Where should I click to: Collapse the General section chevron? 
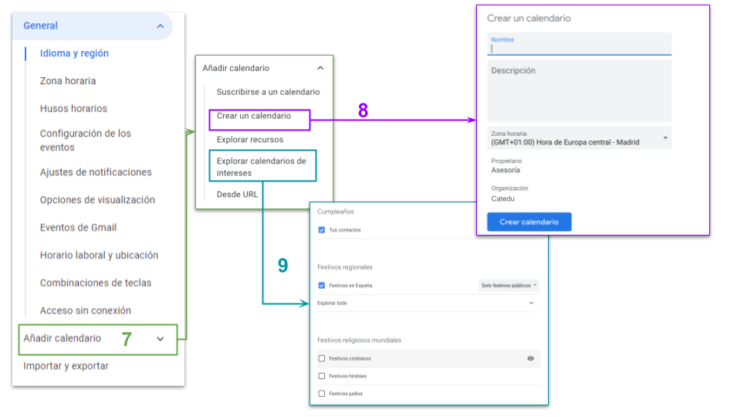tap(161, 26)
